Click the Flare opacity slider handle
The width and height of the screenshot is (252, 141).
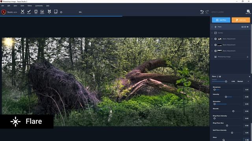tap(226, 81)
